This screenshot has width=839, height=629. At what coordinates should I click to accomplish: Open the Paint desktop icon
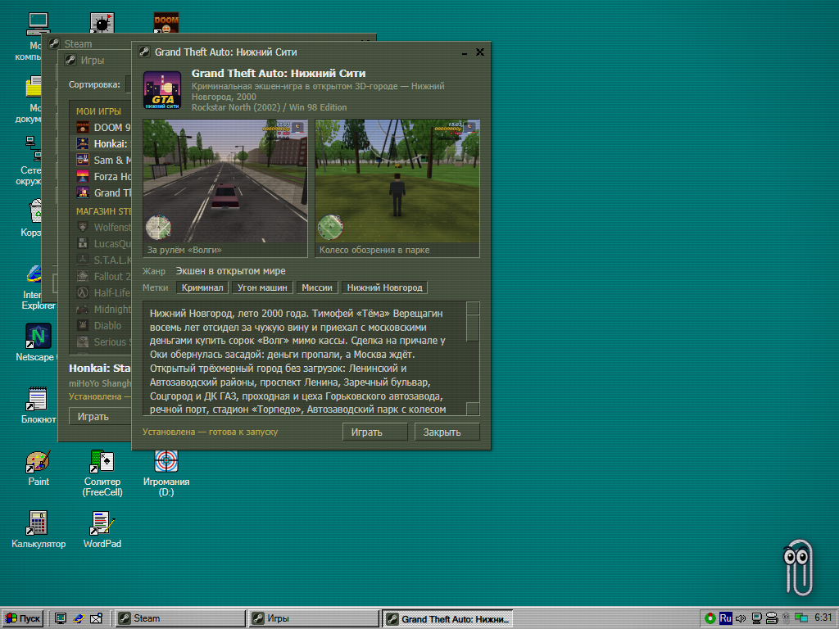(38, 468)
